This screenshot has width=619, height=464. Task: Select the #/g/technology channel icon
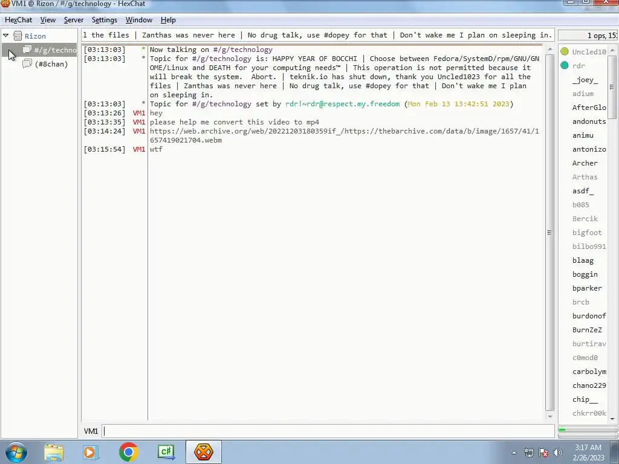[x=27, y=50]
